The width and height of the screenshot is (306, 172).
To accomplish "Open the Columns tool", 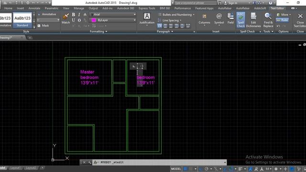I will (204, 20).
